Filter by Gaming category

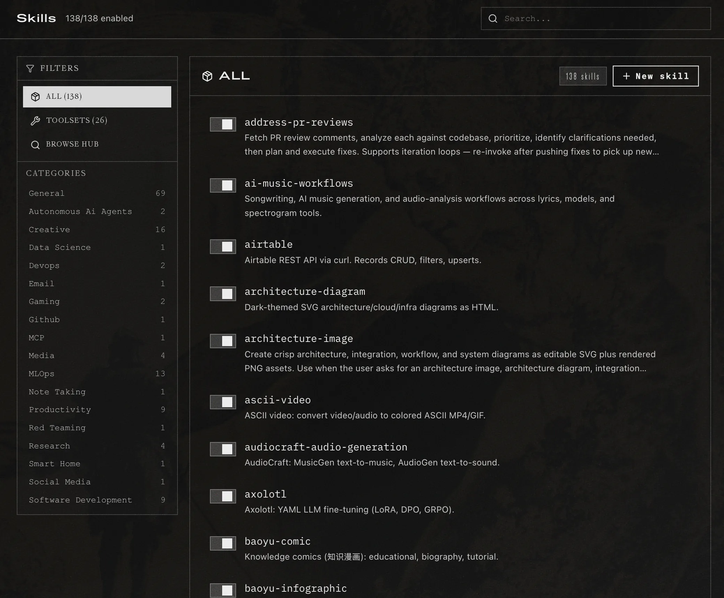[97, 301]
